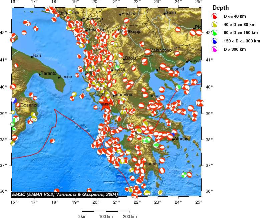Click the 'D > 300 km' legend label
260x218 pixels.
[x=235, y=49]
